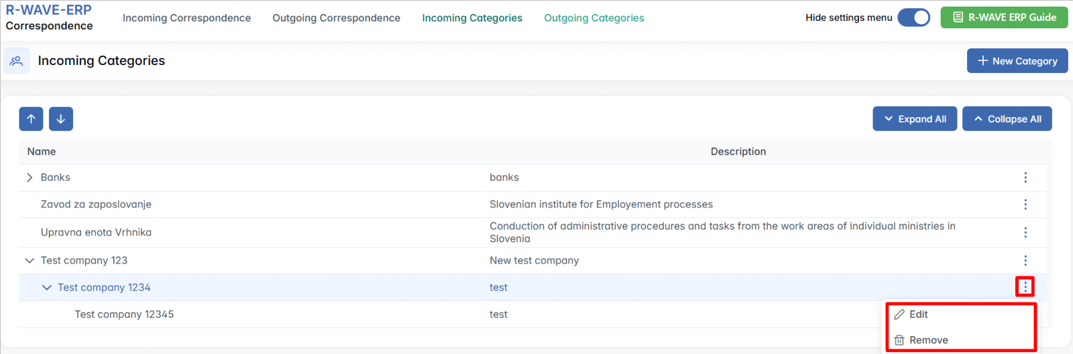Collapse the Test company 123 category

[x=30, y=260]
